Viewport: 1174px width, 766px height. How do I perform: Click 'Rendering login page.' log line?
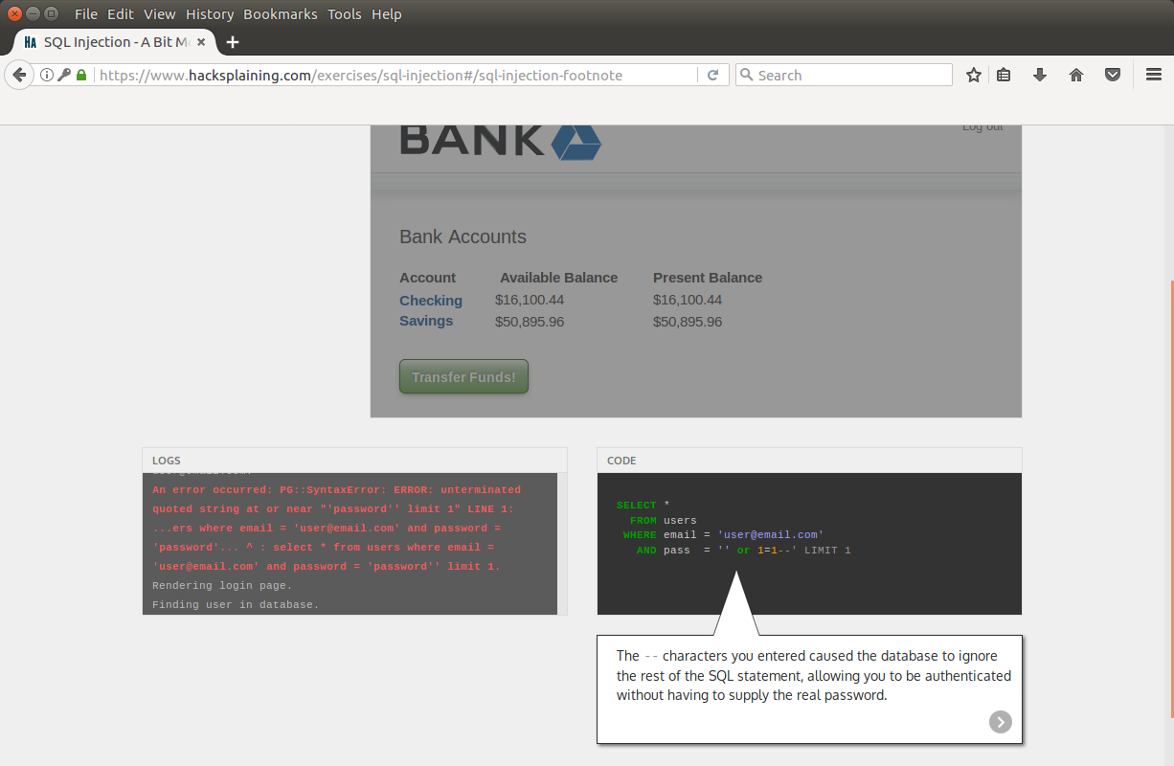tap(222, 585)
